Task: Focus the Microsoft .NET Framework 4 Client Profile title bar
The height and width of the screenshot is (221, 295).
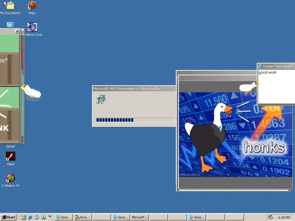Action: [134, 89]
